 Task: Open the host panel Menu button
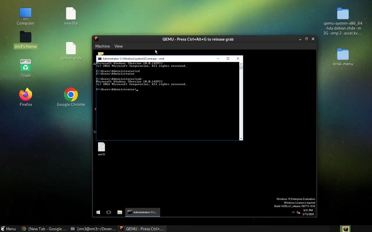(x=8, y=229)
